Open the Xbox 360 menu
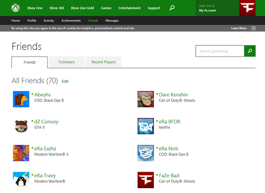 [x=57, y=8]
